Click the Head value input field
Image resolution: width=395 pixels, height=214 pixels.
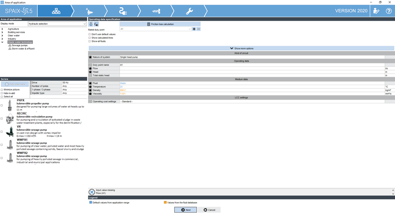click(252, 72)
